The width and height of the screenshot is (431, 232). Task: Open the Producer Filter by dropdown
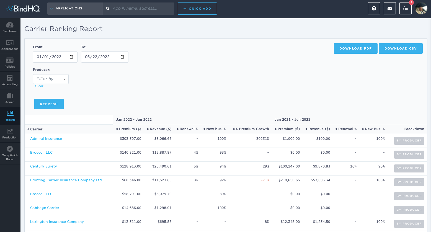pyautogui.click(x=51, y=79)
